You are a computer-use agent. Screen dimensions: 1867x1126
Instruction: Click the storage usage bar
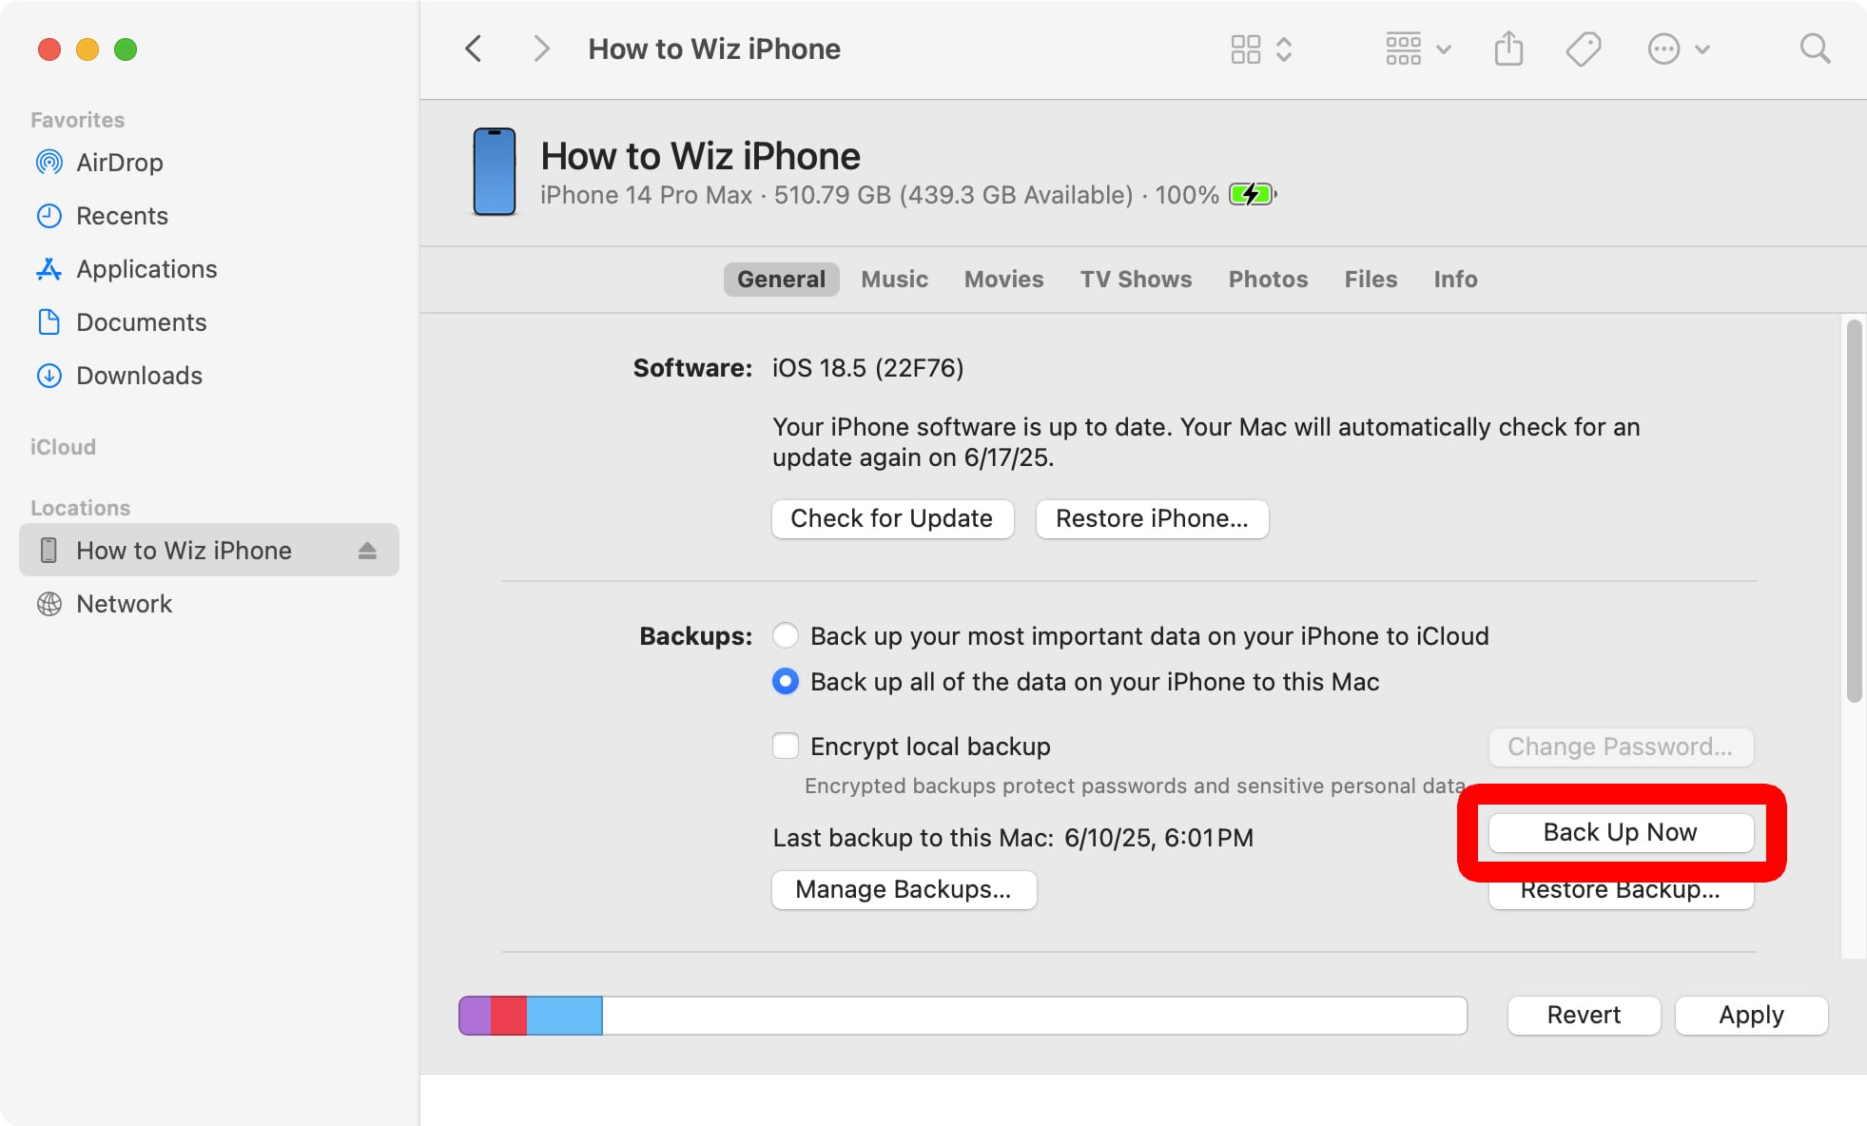pos(962,1015)
